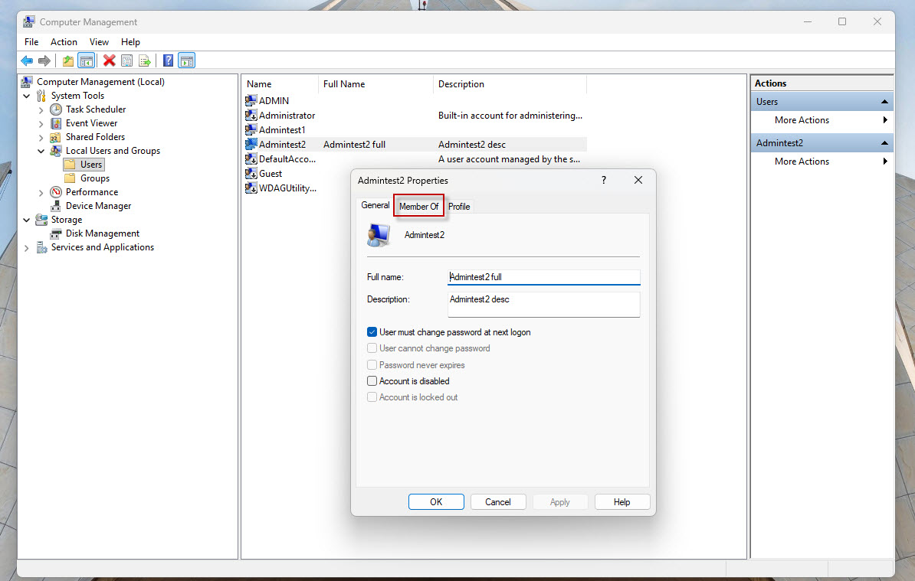915x581 pixels.
Task: Click the Services and Applications icon
Action: (x=41, y=248)
